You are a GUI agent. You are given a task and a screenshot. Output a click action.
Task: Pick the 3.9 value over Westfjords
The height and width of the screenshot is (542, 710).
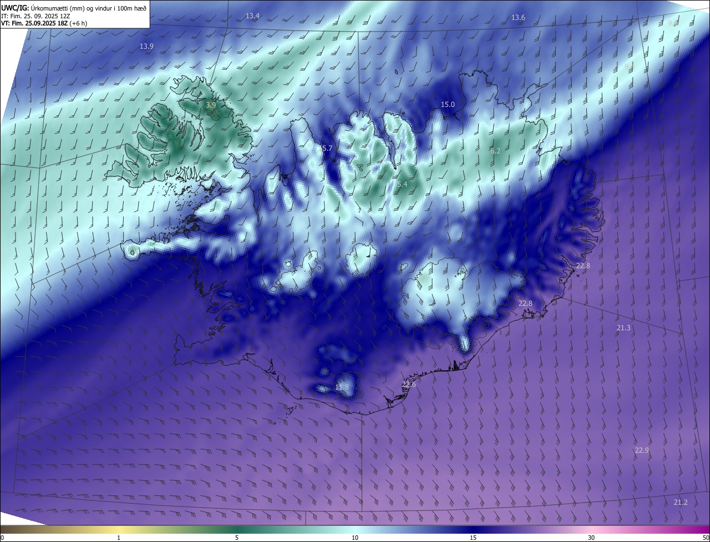pyautogui.click(x=211, y=105)
